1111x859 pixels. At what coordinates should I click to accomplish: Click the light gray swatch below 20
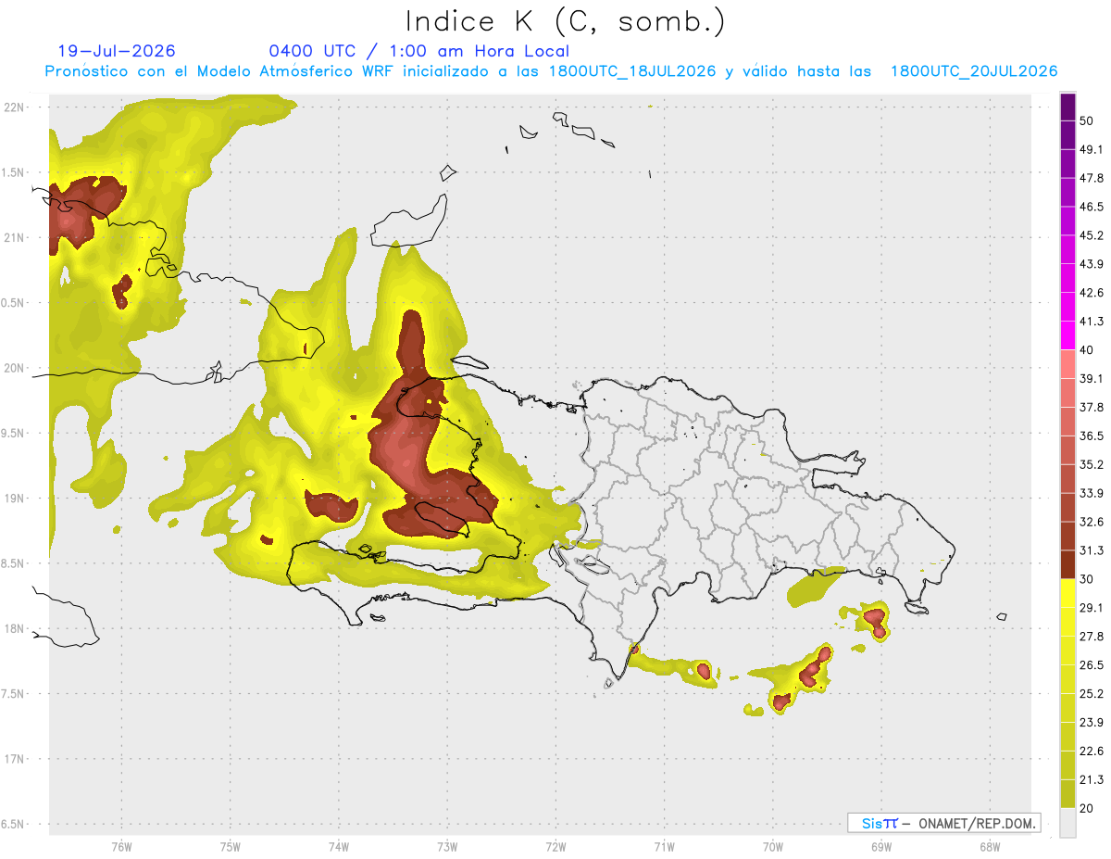pyautogui.click(x=1068, y=823)
